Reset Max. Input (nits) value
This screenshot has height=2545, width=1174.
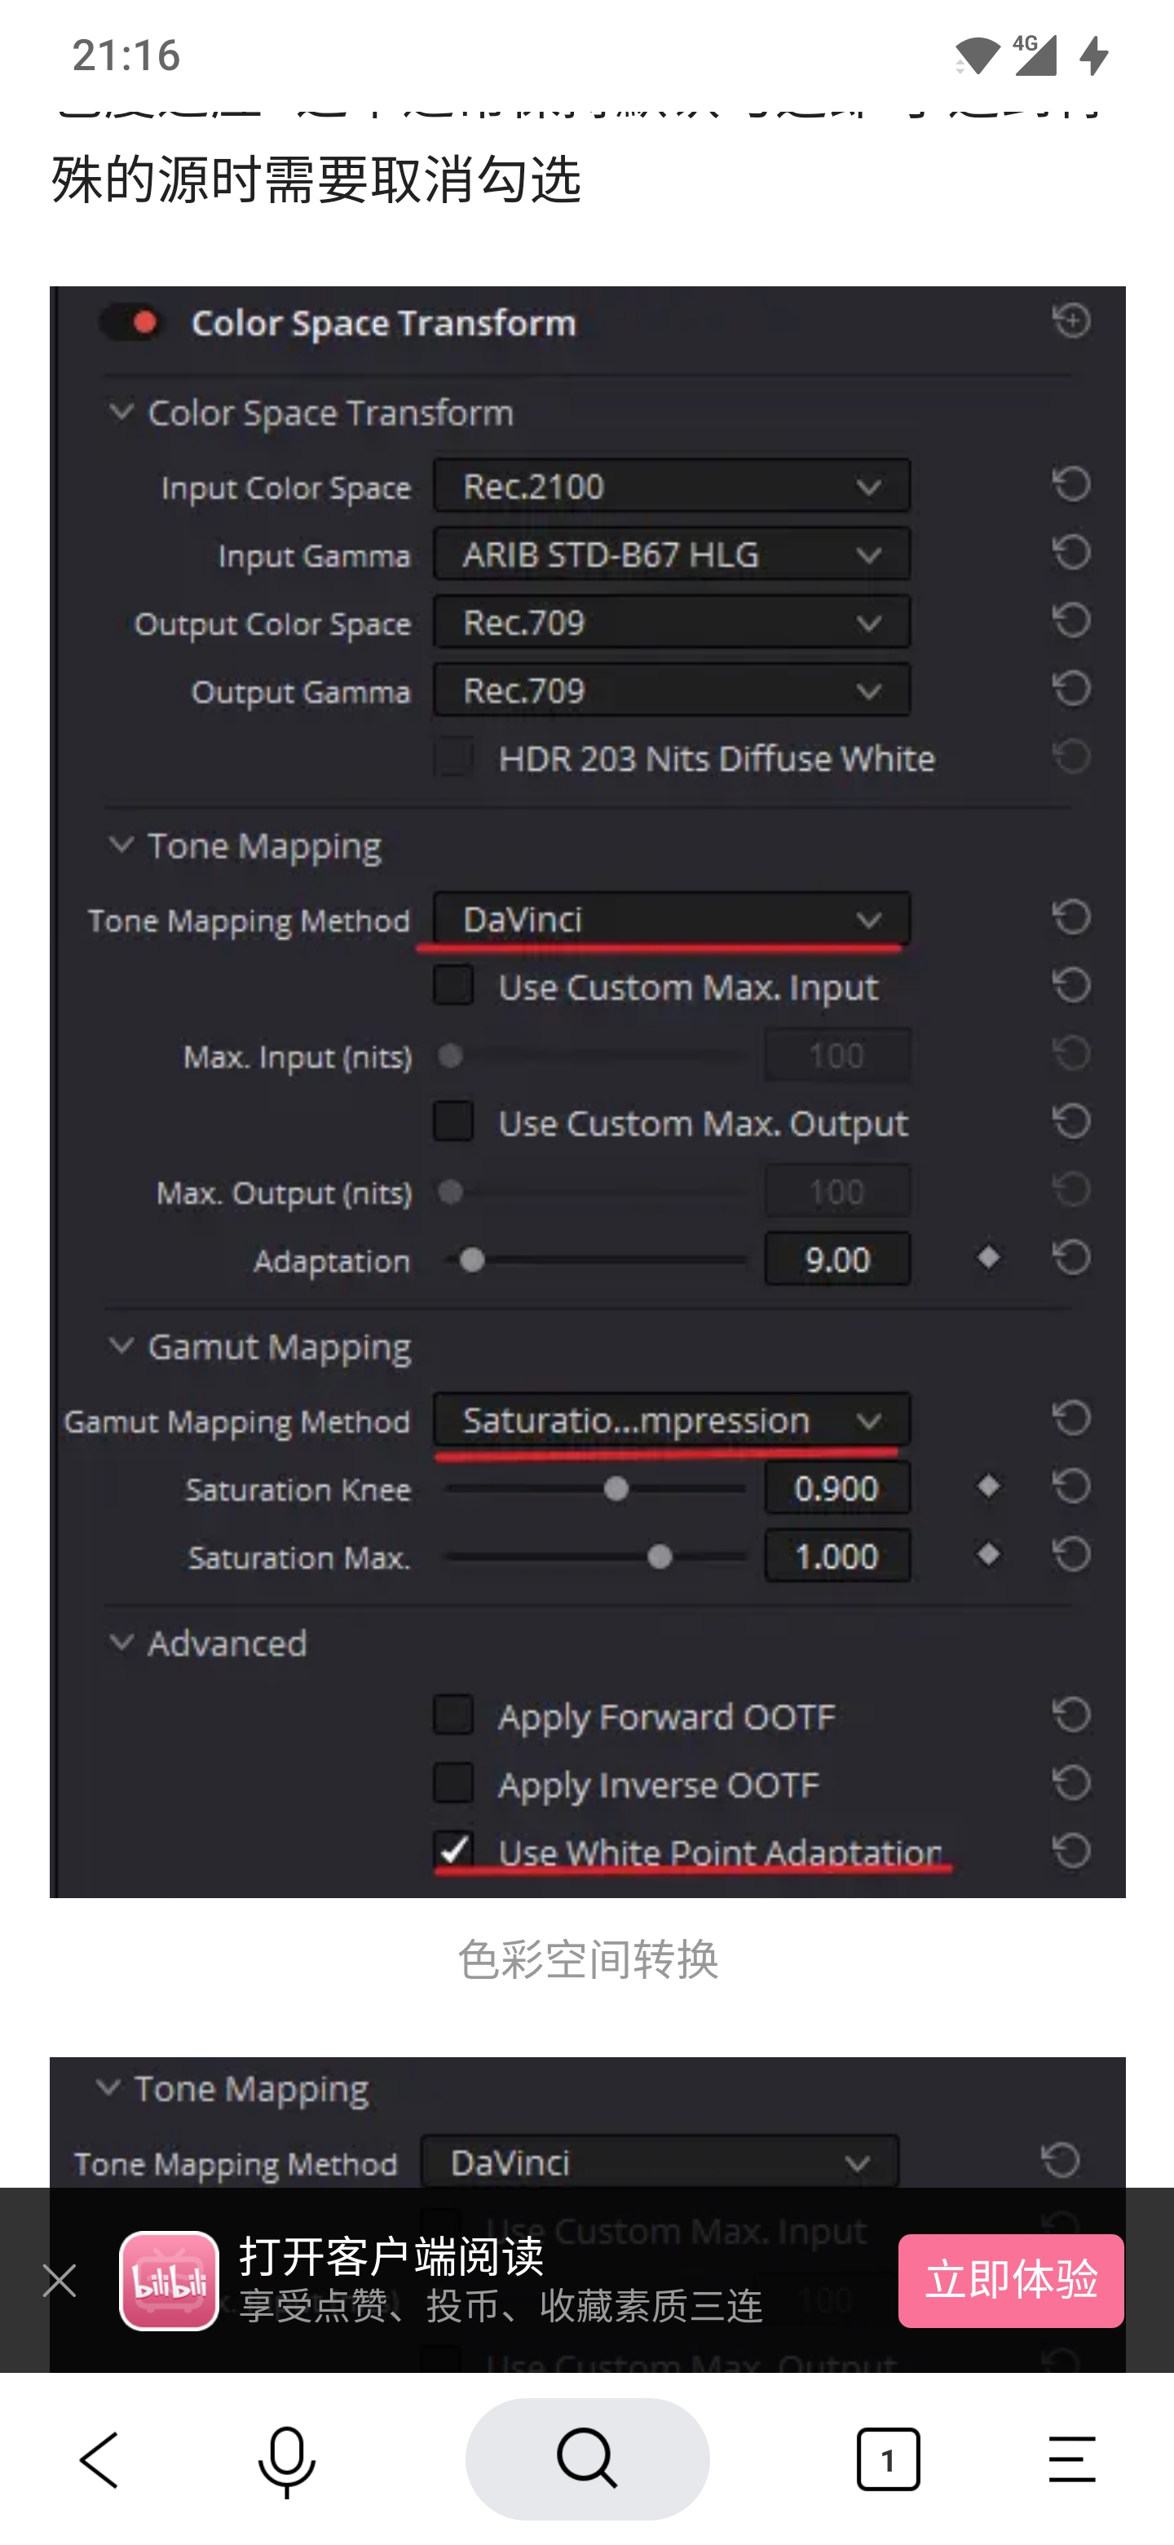point(1071,1053)
